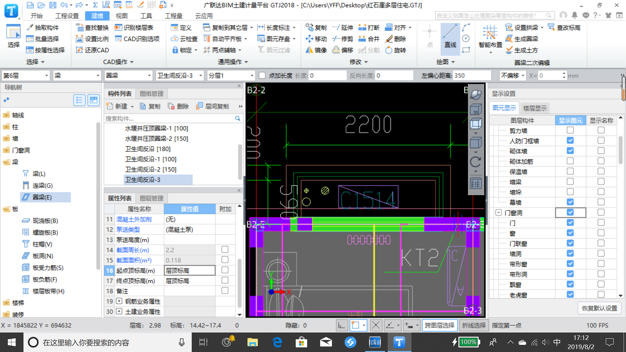Open Microsoft Edge from the taskbar

point(277,342)
